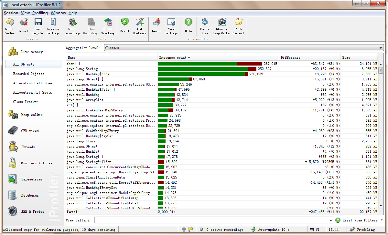Screen dimensions: 388x235
Task: Sort by the Instance count column header
Action: pyautogui.click(x=218, y=57)
